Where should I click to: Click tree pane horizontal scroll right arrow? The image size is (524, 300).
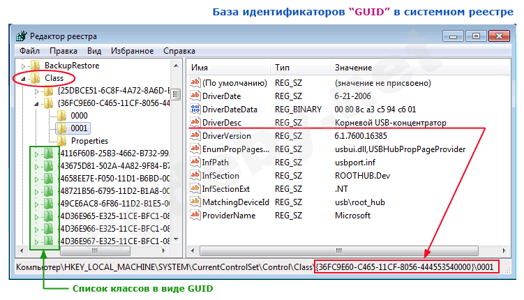(x=164, y=250)
